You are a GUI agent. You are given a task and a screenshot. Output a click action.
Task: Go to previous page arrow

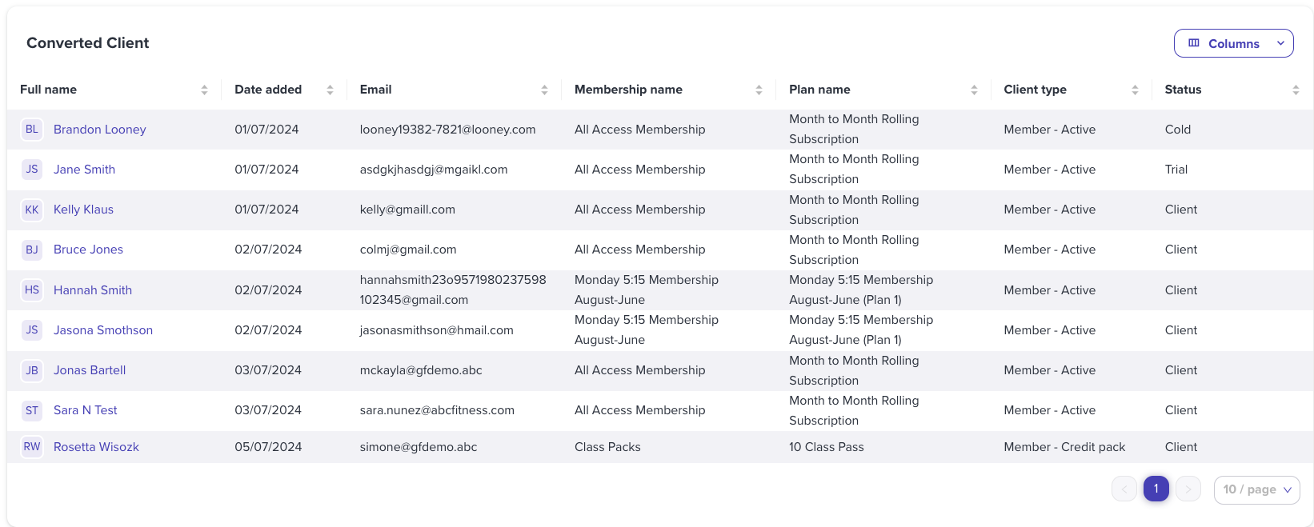(1124, 489)
